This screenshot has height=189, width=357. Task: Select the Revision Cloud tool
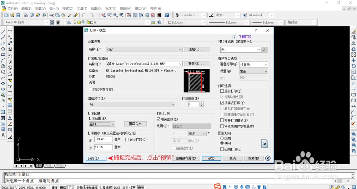(3, 72)
